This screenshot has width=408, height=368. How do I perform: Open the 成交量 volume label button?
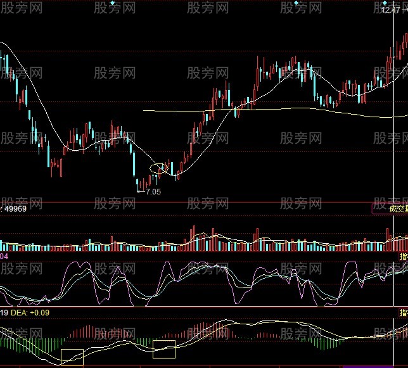pyautogui.click(x=390, y=209)
